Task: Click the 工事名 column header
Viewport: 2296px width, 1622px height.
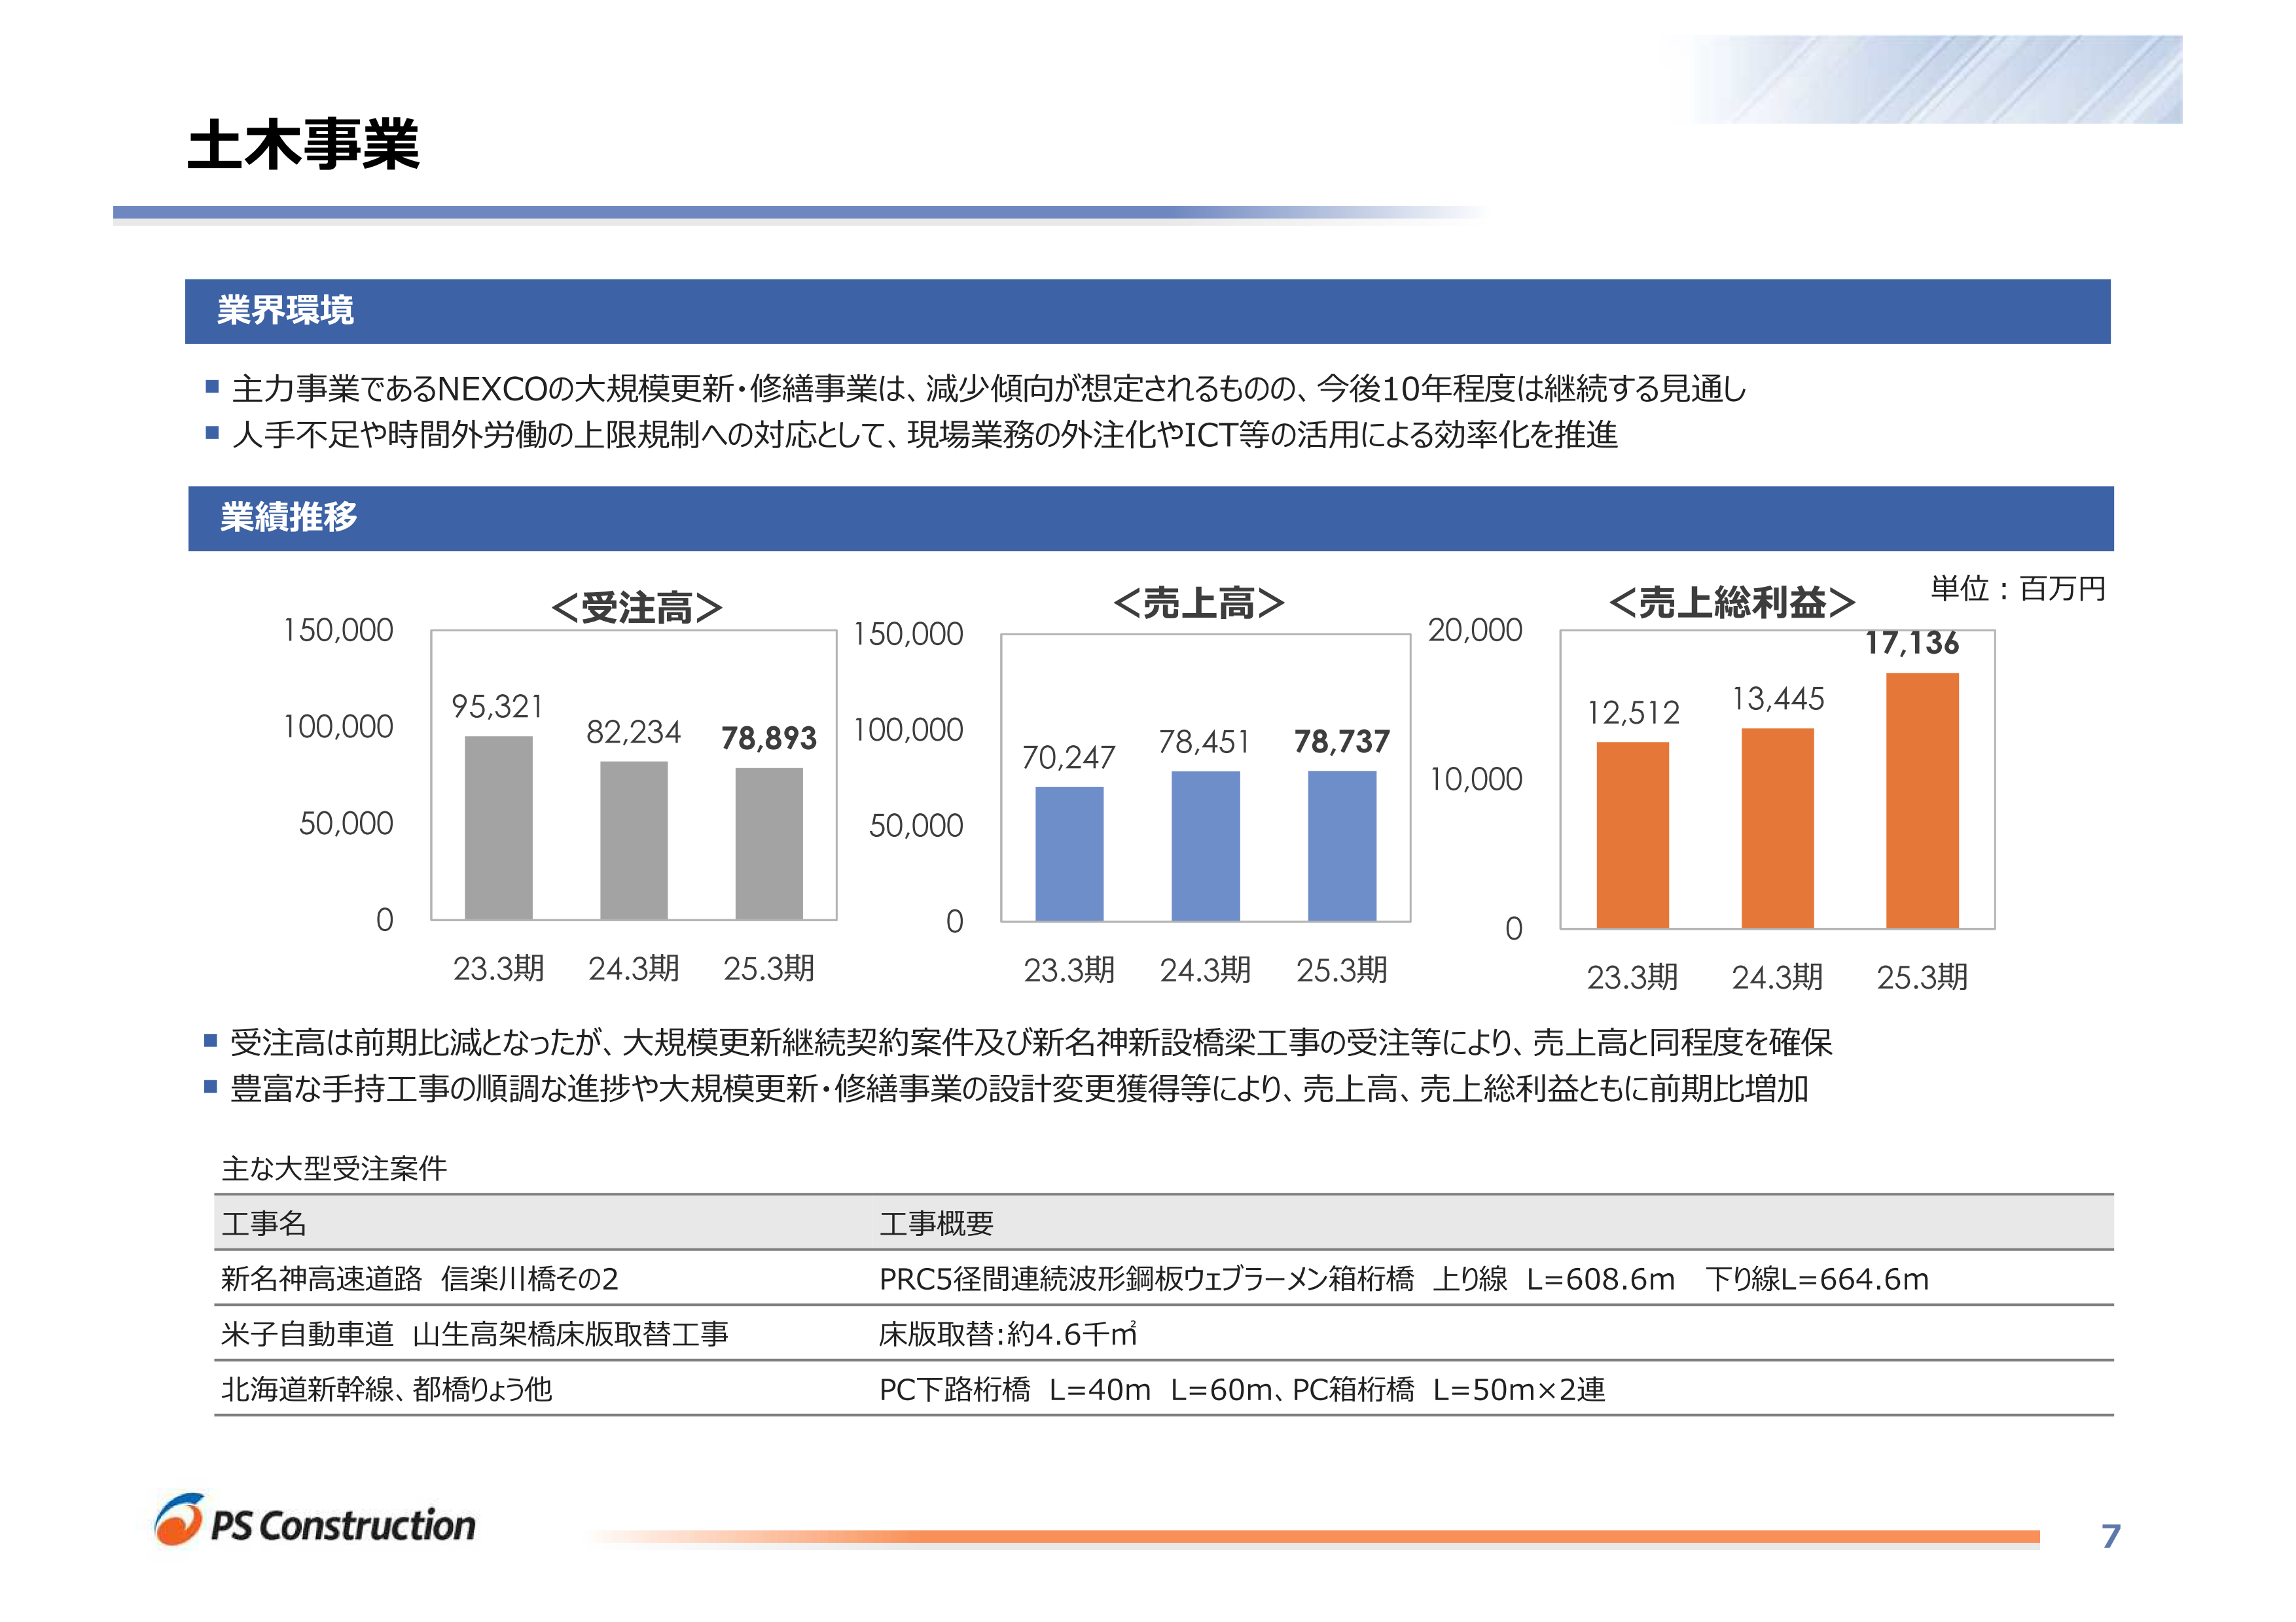Action: click(x=264, y=1224)
